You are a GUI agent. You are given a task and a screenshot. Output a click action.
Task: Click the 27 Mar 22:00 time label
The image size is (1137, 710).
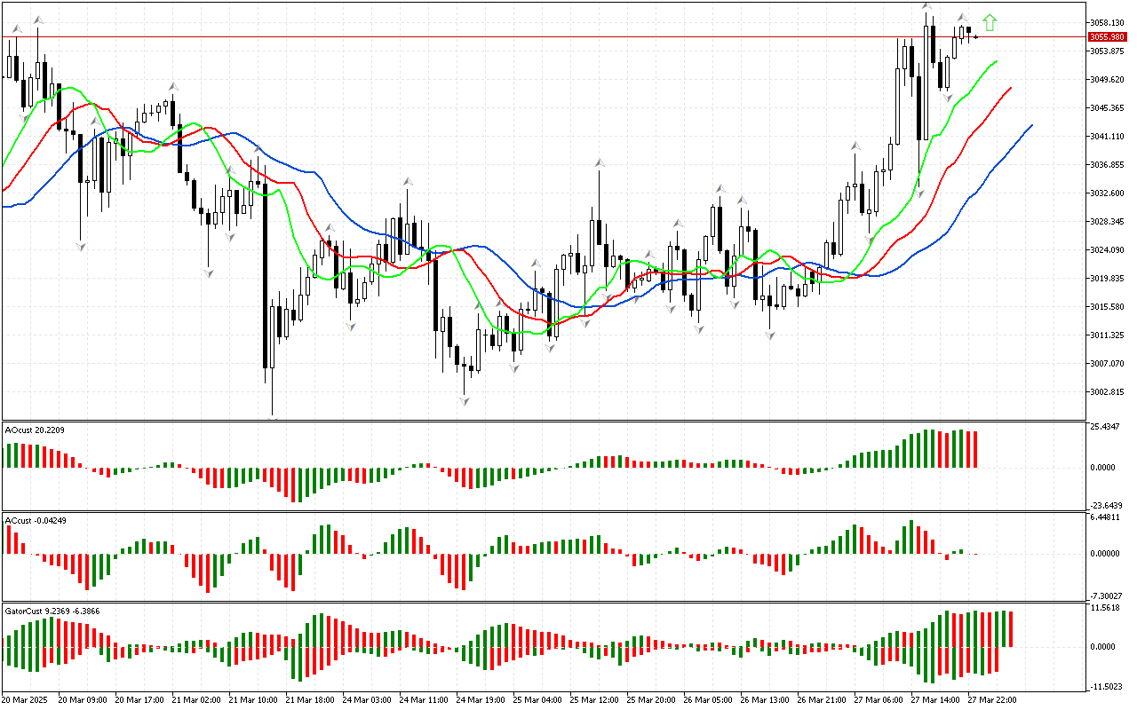[x=992, y=700]
